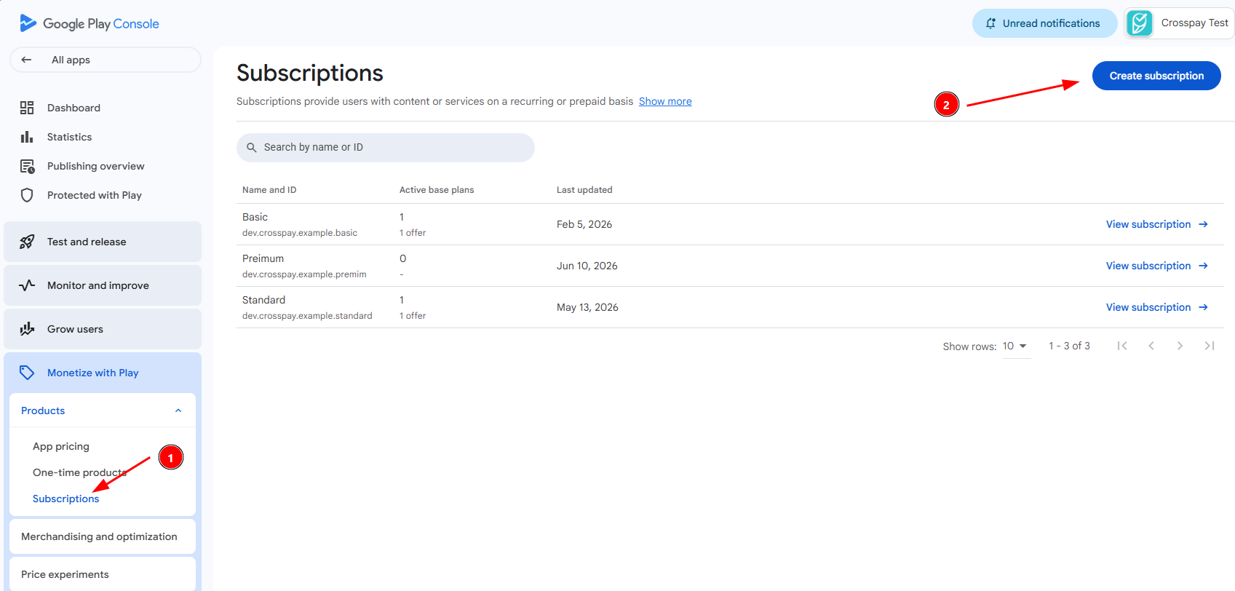Click the May 13, 2026 date
1235x591 pixels.
[587, 307]
